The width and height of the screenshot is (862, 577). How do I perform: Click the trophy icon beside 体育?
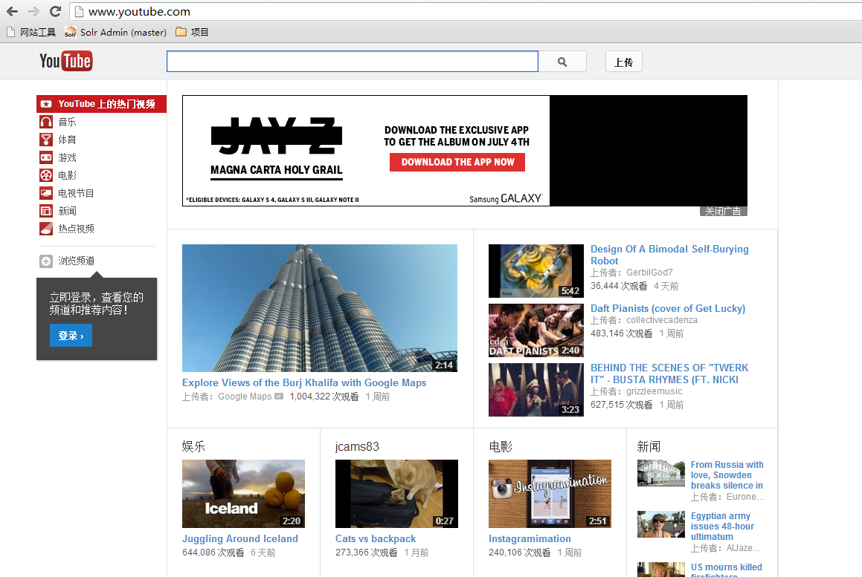click(x=46, y=140)
